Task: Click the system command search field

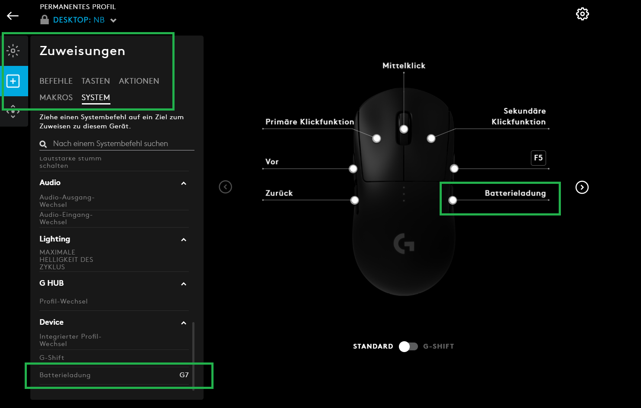Action: pyautogui.click(x=117, y=144)
